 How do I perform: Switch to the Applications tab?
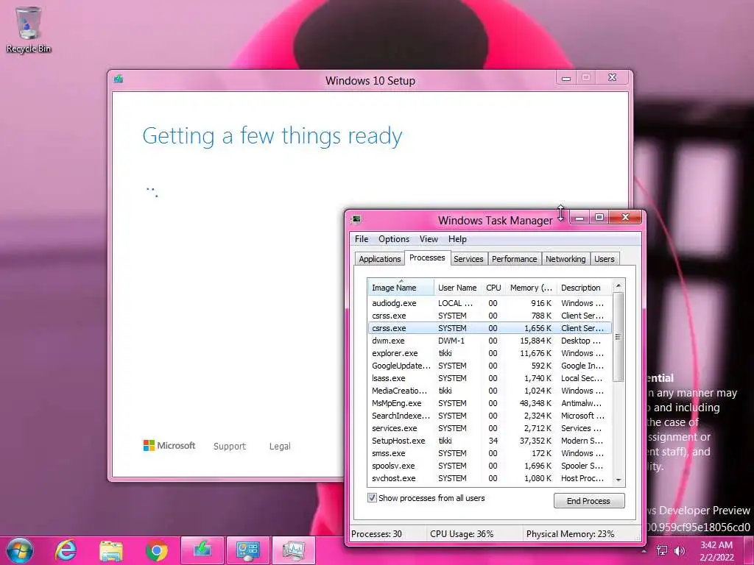[x=379, y=259]
